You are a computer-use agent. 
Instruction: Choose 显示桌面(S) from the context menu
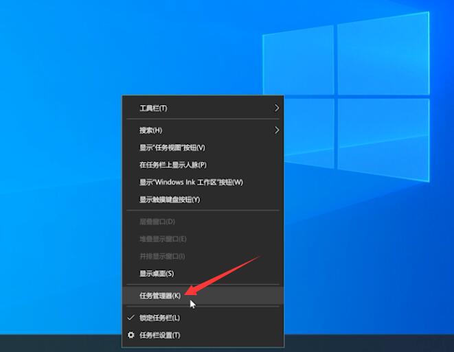(157, 273)
